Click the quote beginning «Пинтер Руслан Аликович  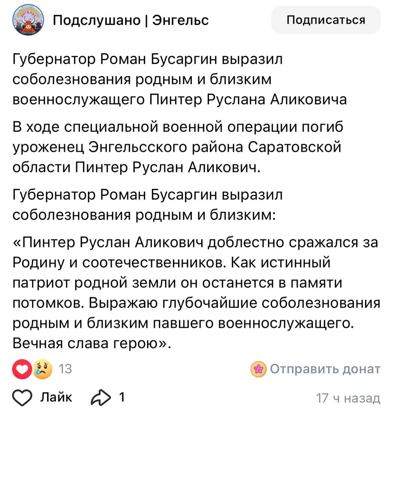click(196, 243)
